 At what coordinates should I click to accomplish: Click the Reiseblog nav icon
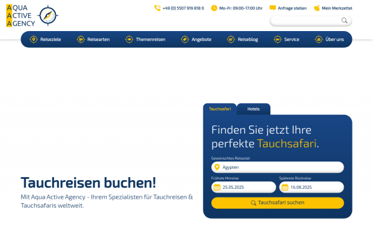pyautogui.click(x=231, y=39)
